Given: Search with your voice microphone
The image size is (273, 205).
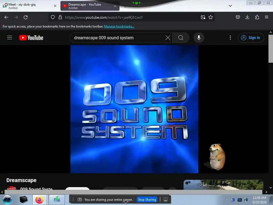Looking at the screenshot, I should [199, 38].
